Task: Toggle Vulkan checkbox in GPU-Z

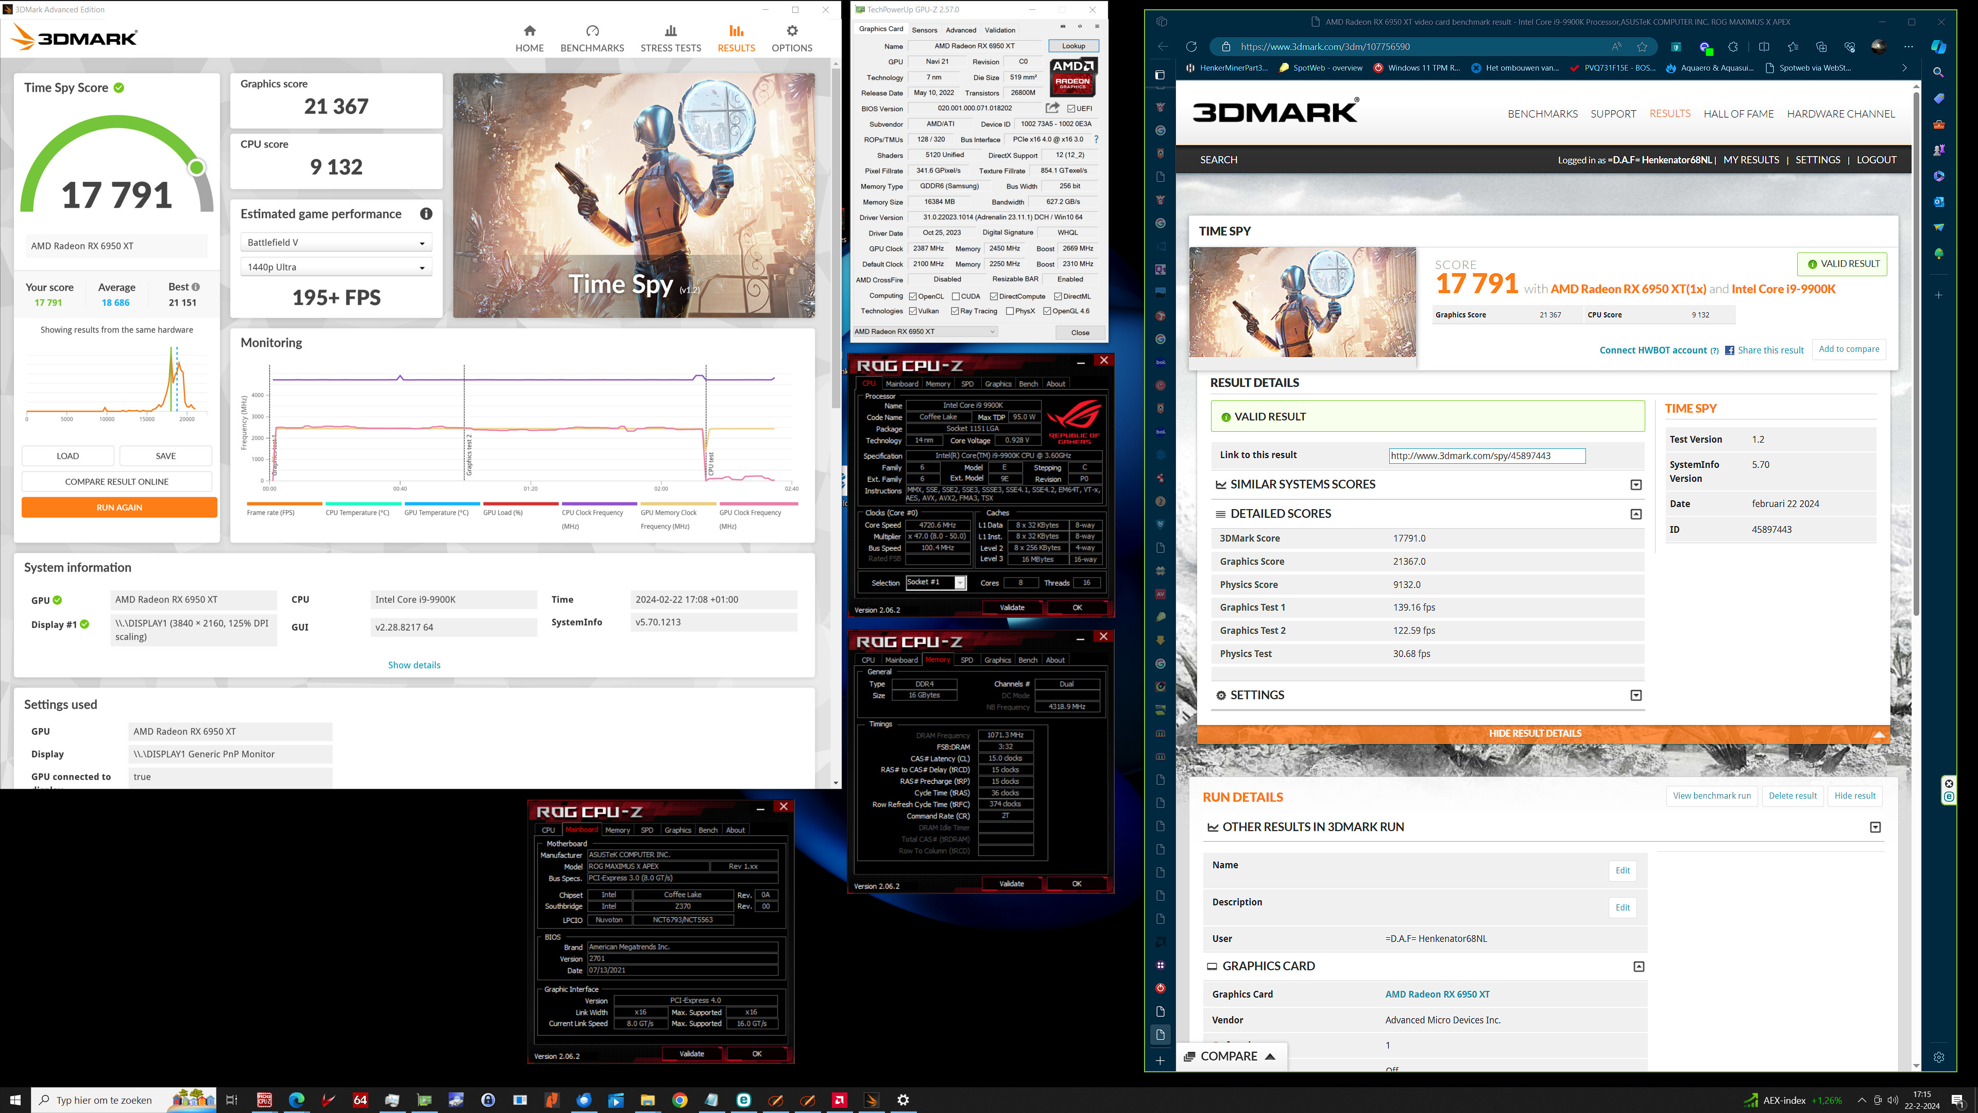Action: tap(913, 311)
